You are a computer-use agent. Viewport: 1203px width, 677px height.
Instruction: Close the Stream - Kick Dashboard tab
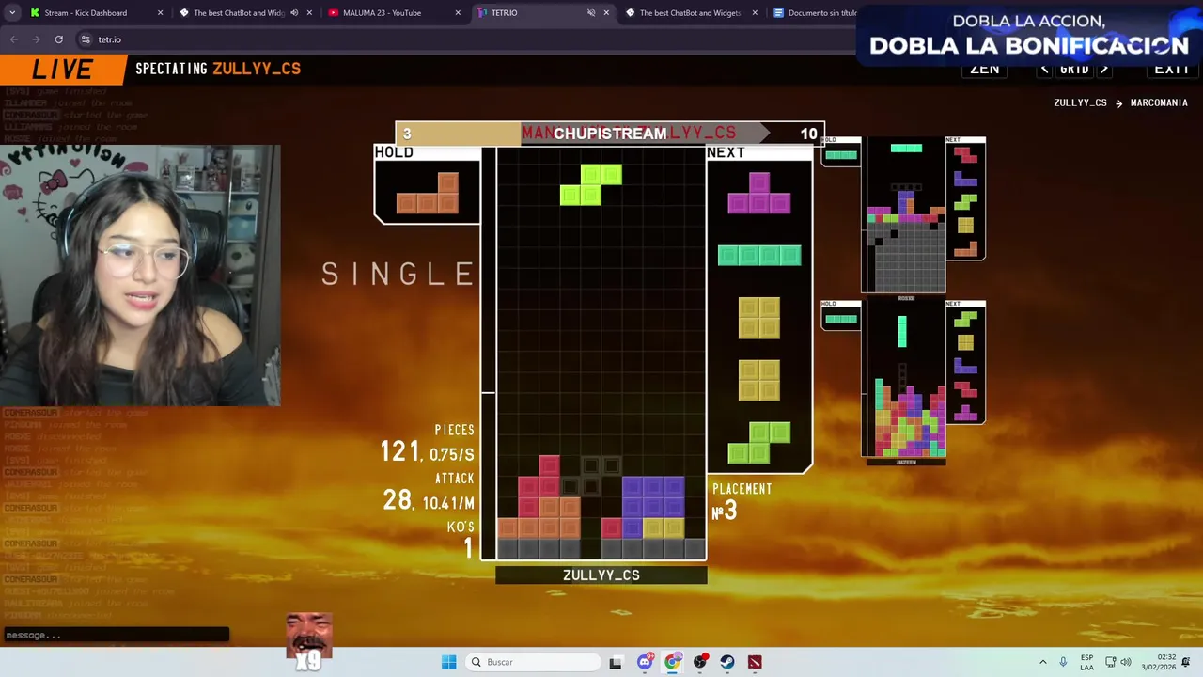coord(160,13)
